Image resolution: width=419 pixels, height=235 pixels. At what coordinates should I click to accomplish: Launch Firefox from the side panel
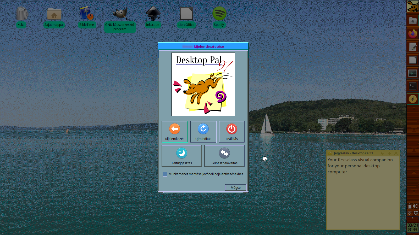coord(413,34)
